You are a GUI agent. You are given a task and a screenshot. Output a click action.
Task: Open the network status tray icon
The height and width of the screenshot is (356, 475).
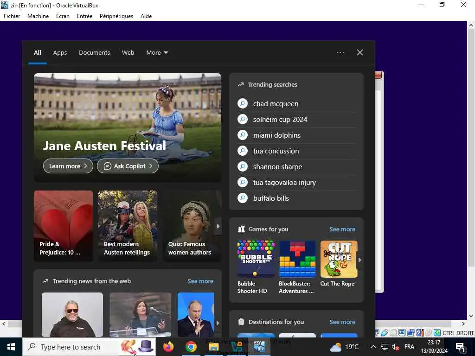click(x=385, y=347)
